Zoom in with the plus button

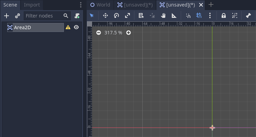point(129,33)
